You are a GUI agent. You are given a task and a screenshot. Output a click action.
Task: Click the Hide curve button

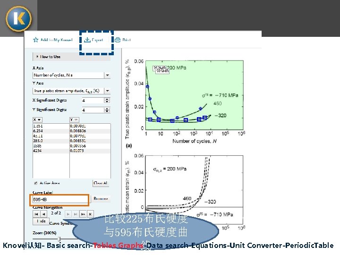point(41,221)
